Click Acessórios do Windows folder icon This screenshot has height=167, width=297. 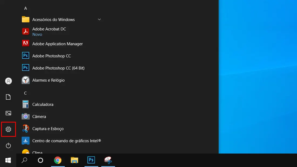(26, 19)
